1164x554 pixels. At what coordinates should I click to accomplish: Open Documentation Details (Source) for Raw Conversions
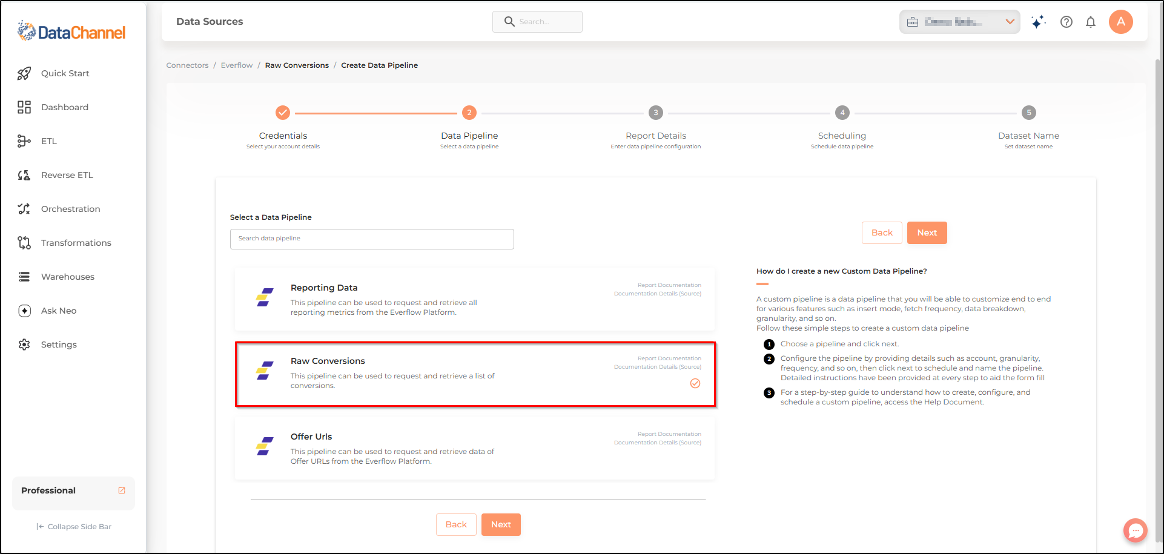coord(658,367)
